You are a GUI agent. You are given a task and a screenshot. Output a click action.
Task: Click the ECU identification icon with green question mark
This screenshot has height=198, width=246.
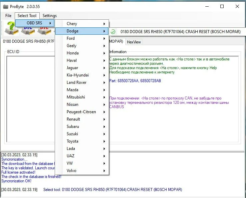11,28
